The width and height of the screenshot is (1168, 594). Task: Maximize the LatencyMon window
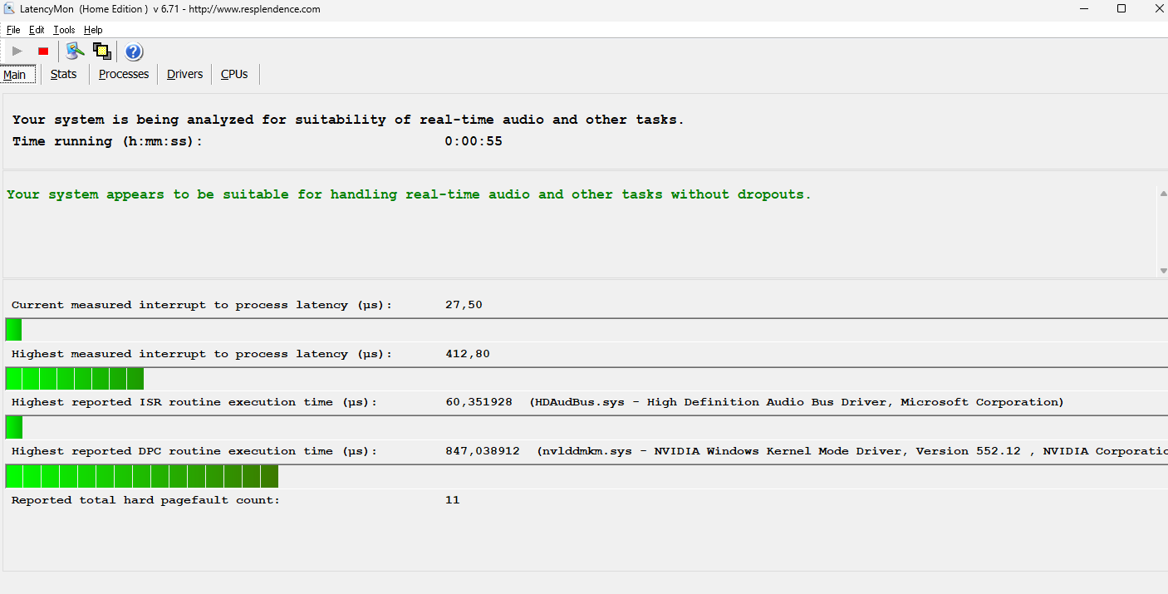pos(1121,9)
